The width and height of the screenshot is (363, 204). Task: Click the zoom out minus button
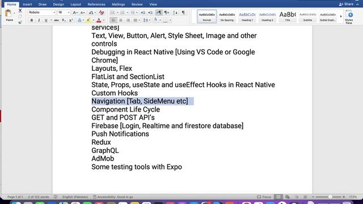pos(313,197)
